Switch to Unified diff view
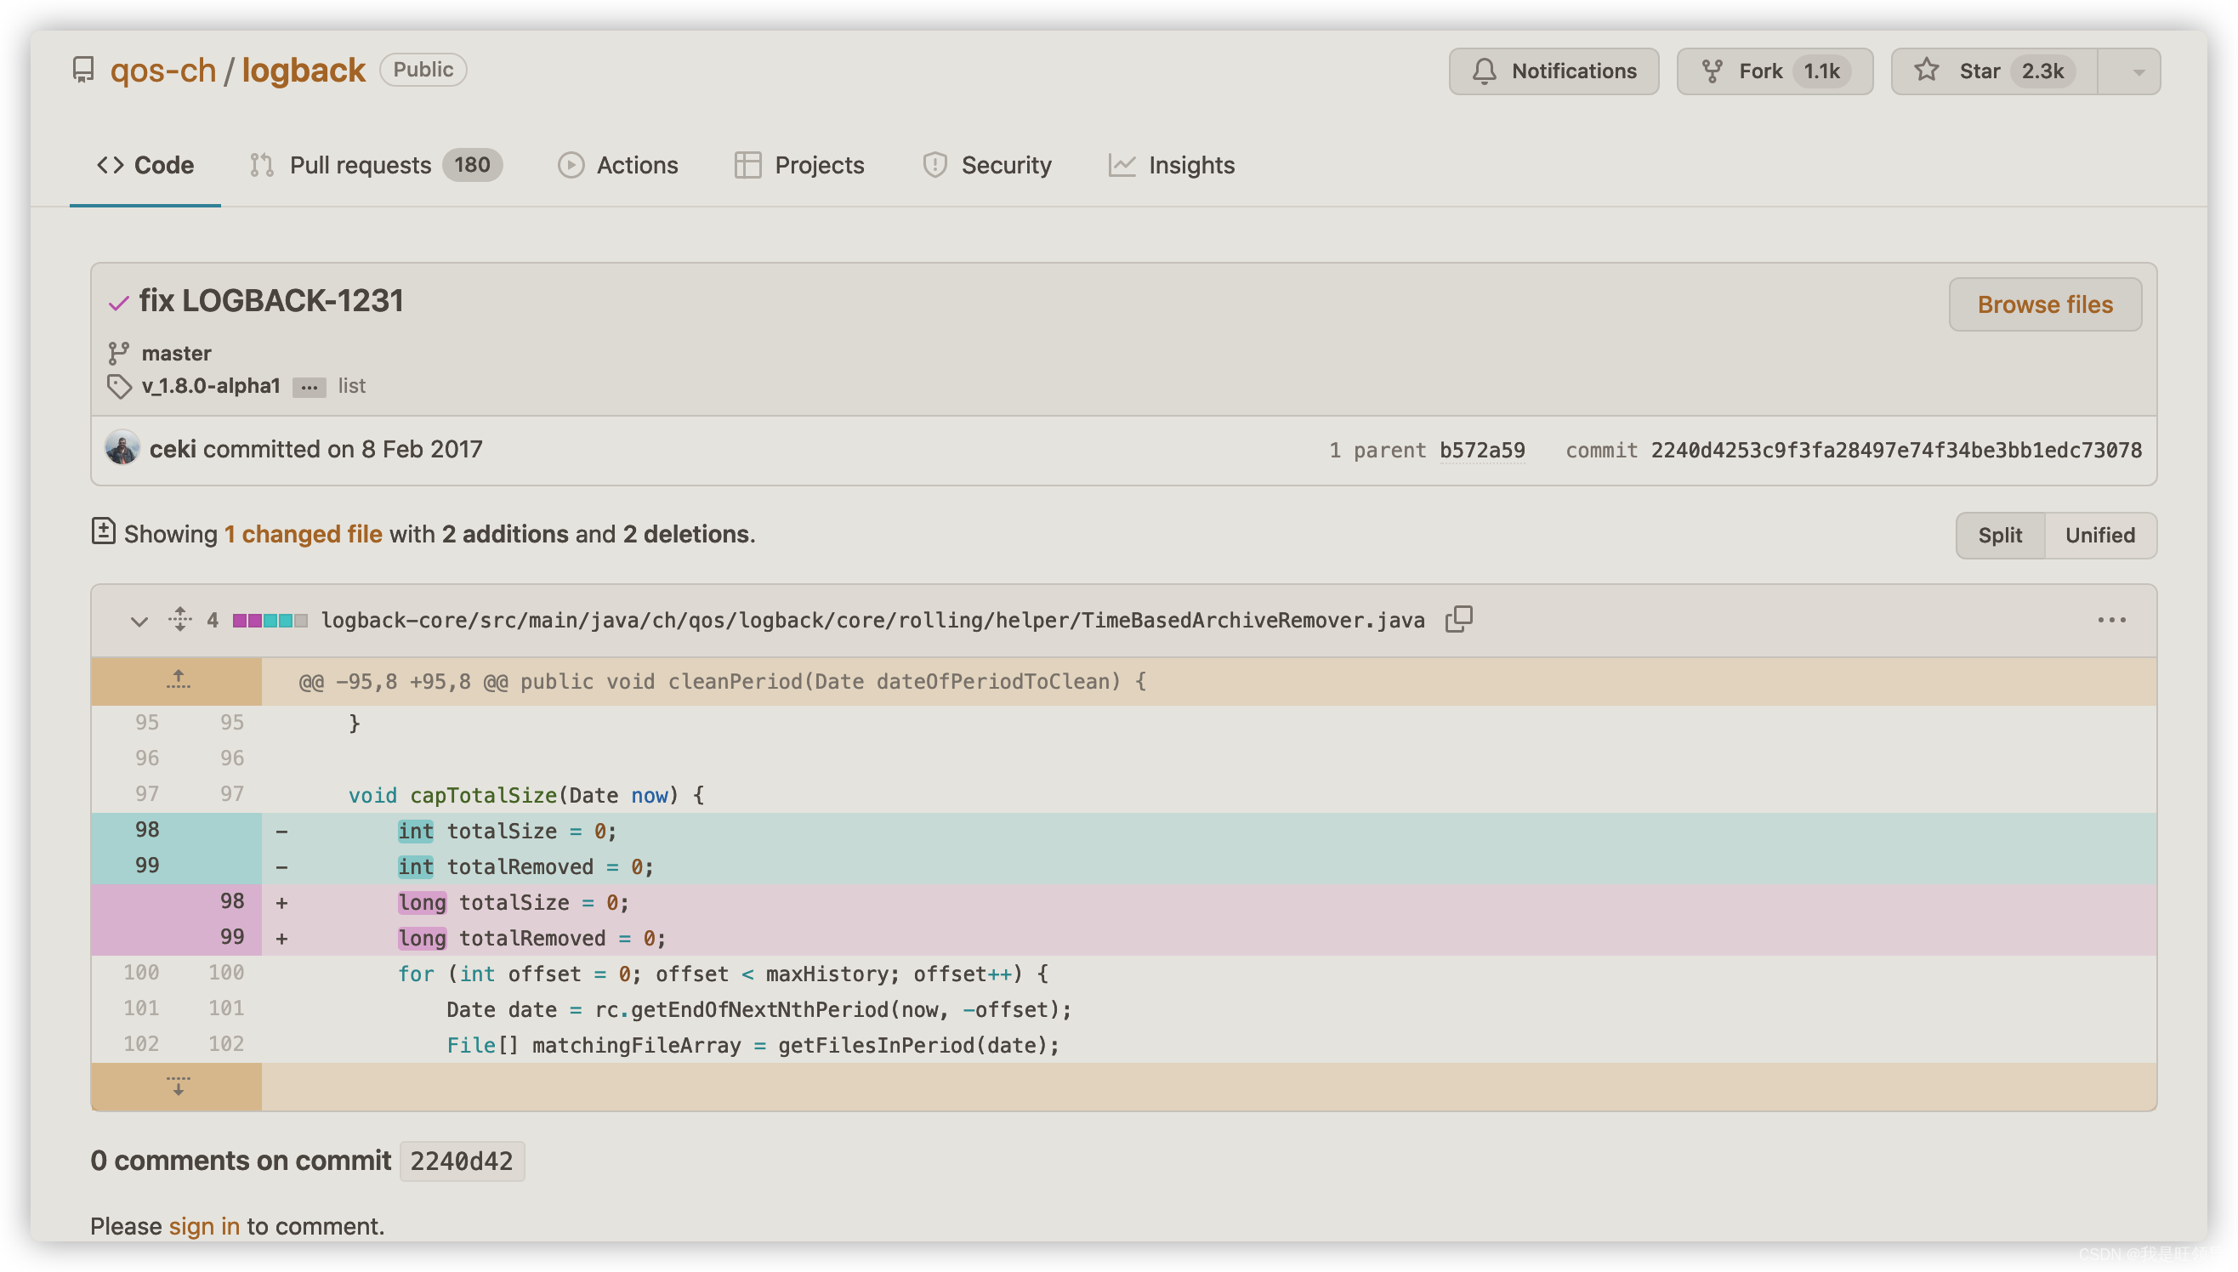 (2099, 535)
